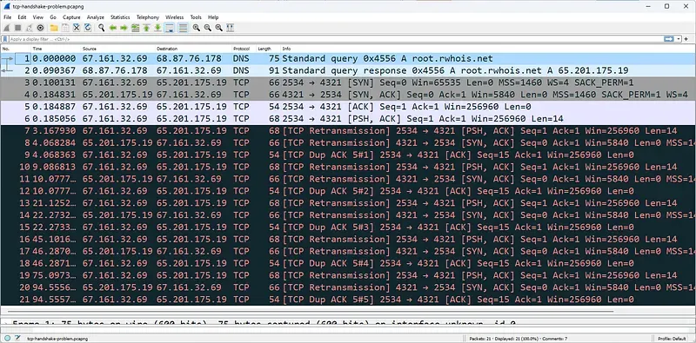Reset text to normal size
Image resolution: width=696 pixels, height=343 pixels.
219,28
